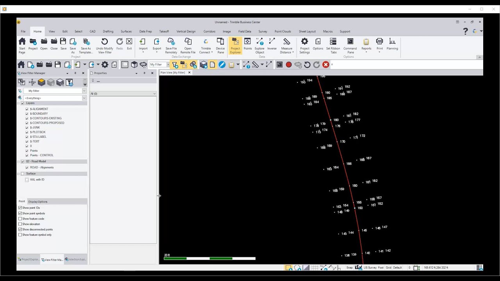Viewport: 500px width, 281px height.
Task: Collapse the Layers tree group
Action: tap(18, 103)
